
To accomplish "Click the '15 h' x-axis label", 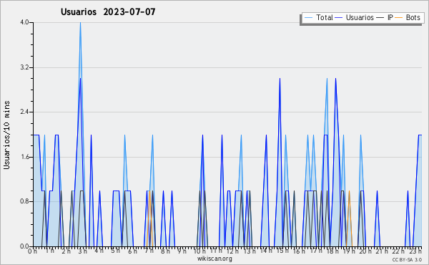I will pos(282,251).
